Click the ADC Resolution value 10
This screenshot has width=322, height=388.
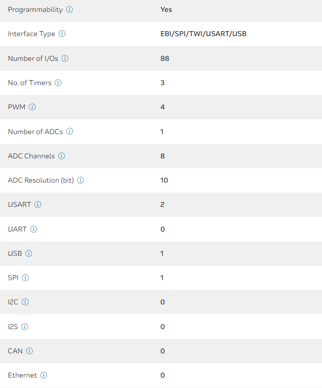point(164,180)
